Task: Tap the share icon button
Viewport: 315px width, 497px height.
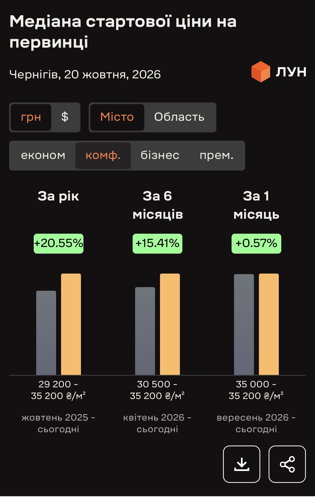Action: [x=287, y=464]
